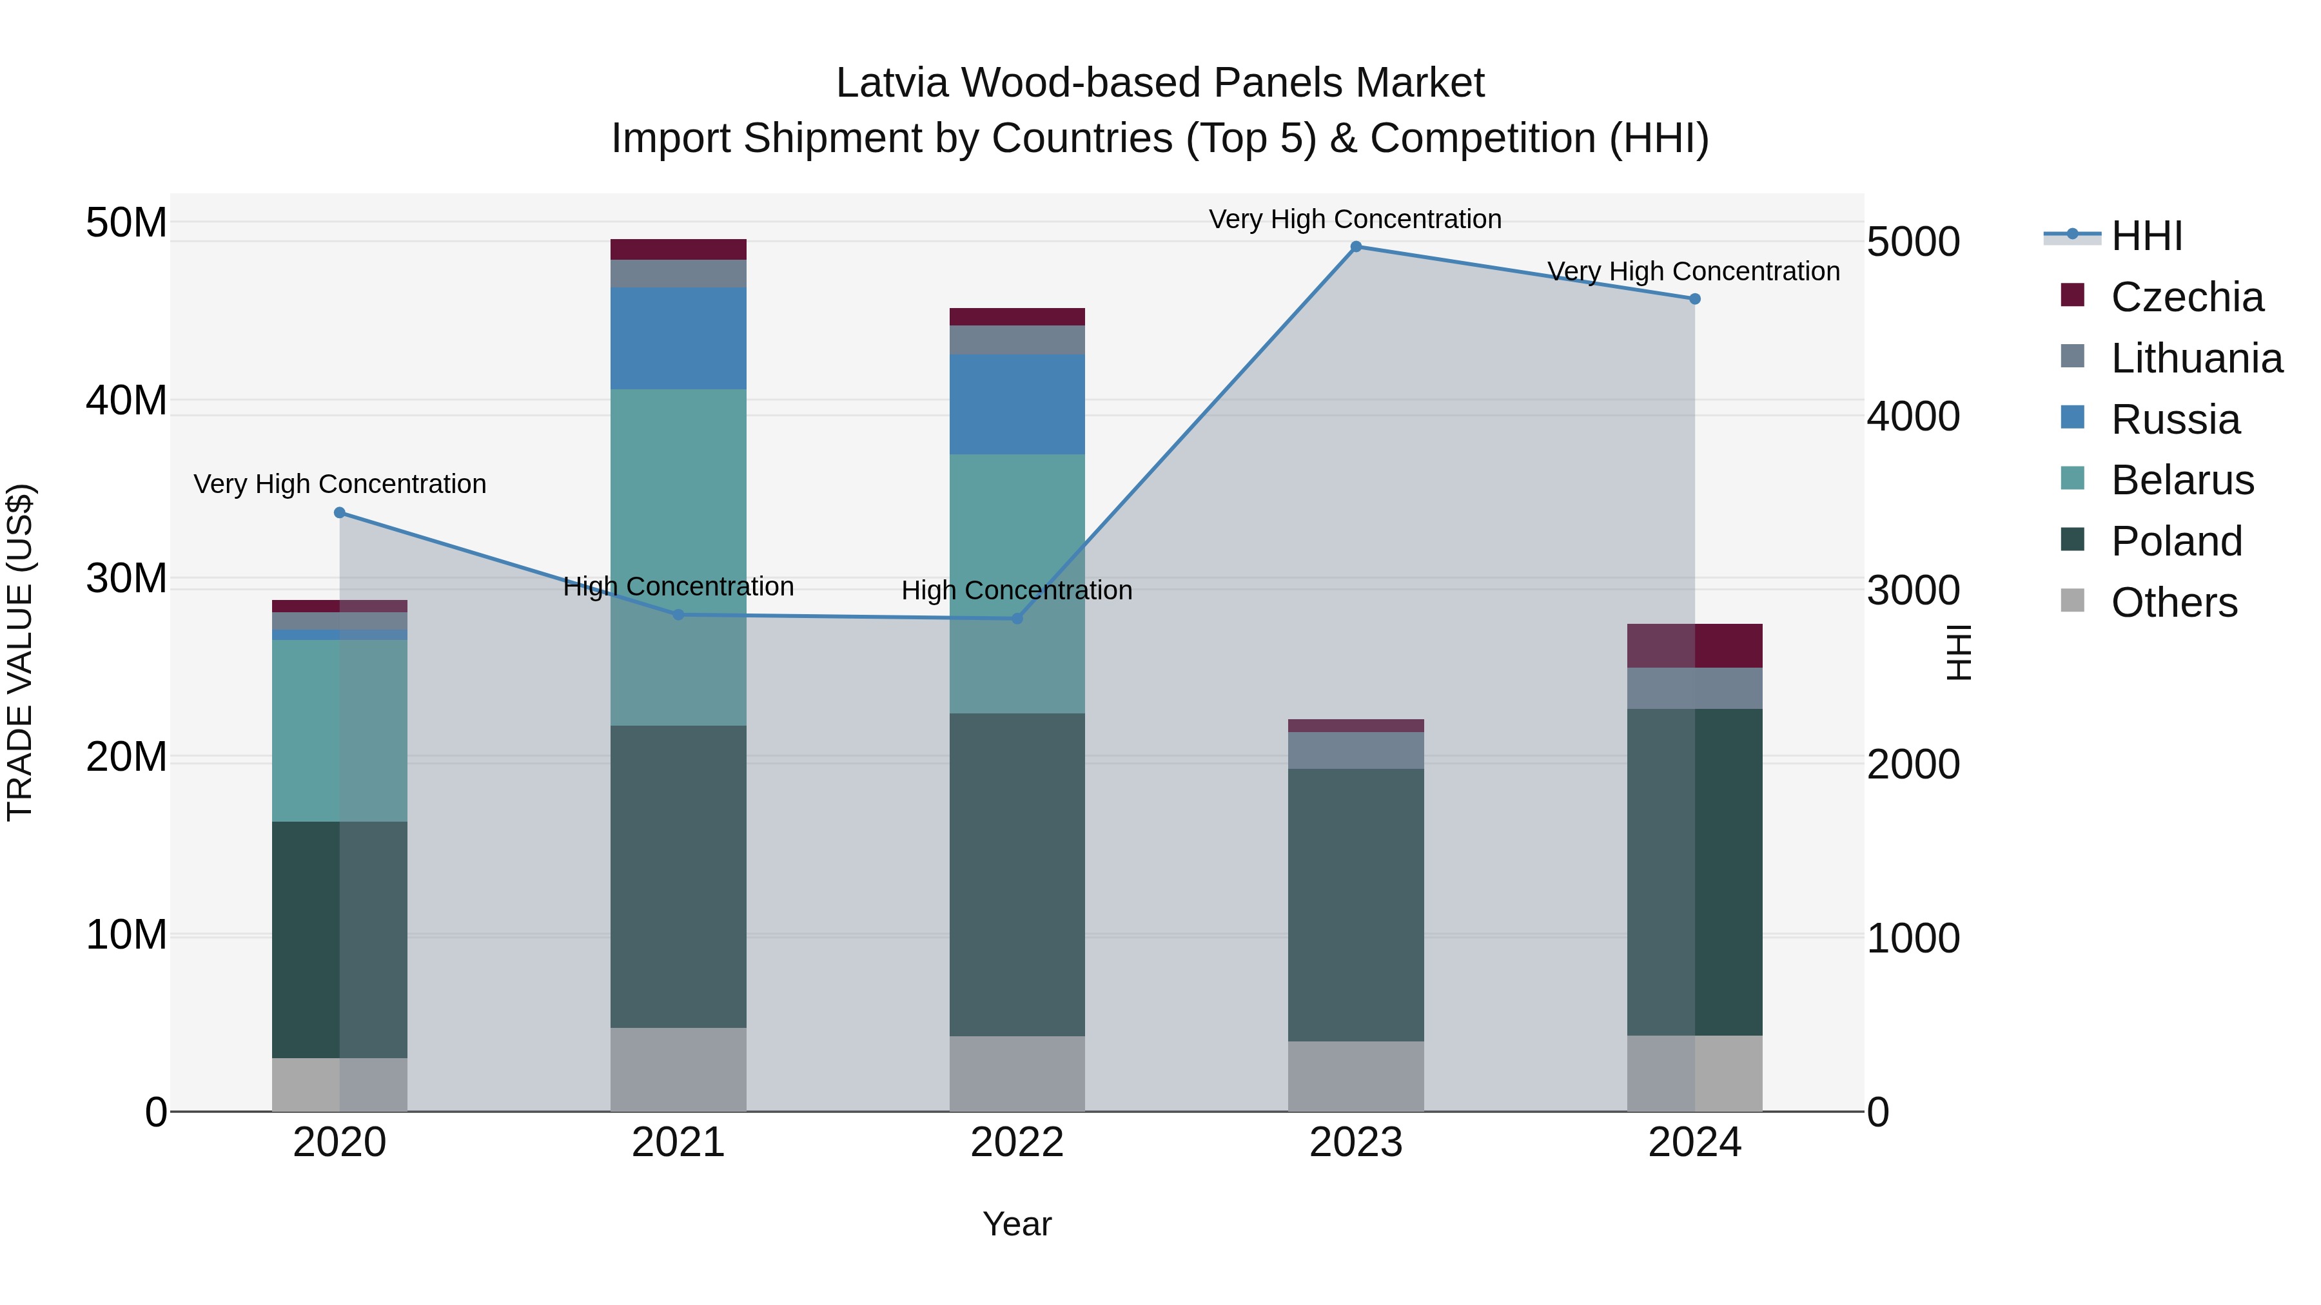Viewport: 2321px width, 1305px height.
Task: Click the Russia segment in 2022 bar
Action: coord(1017,404)
